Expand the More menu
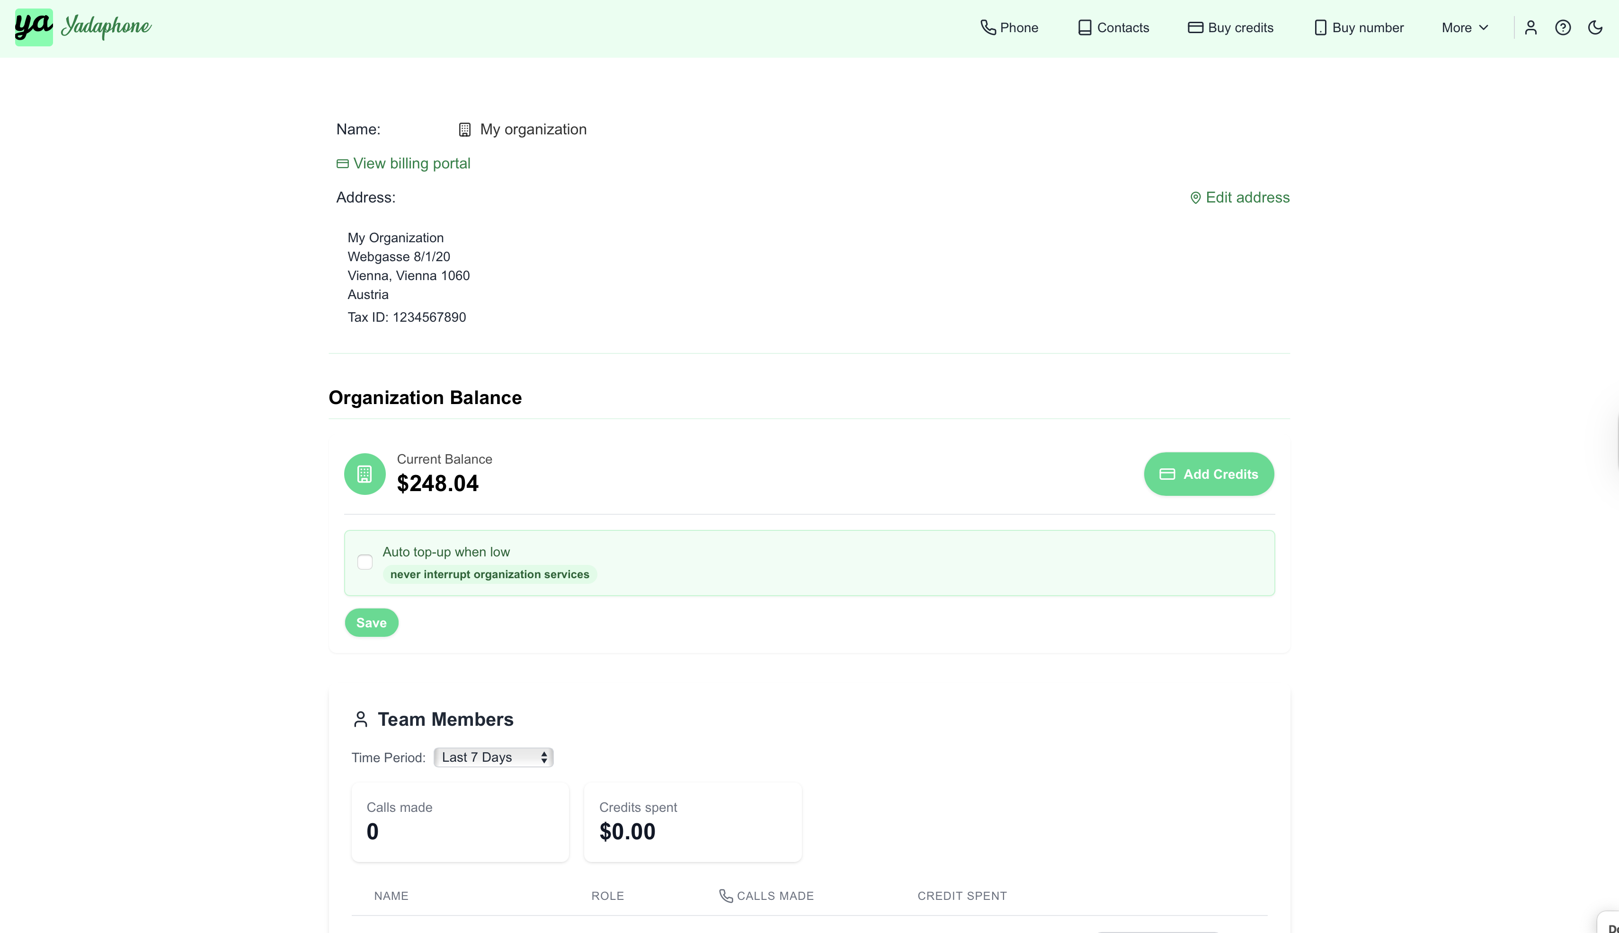The height and width of the screenshot is (933, 1619). (x=1465, y=27)
